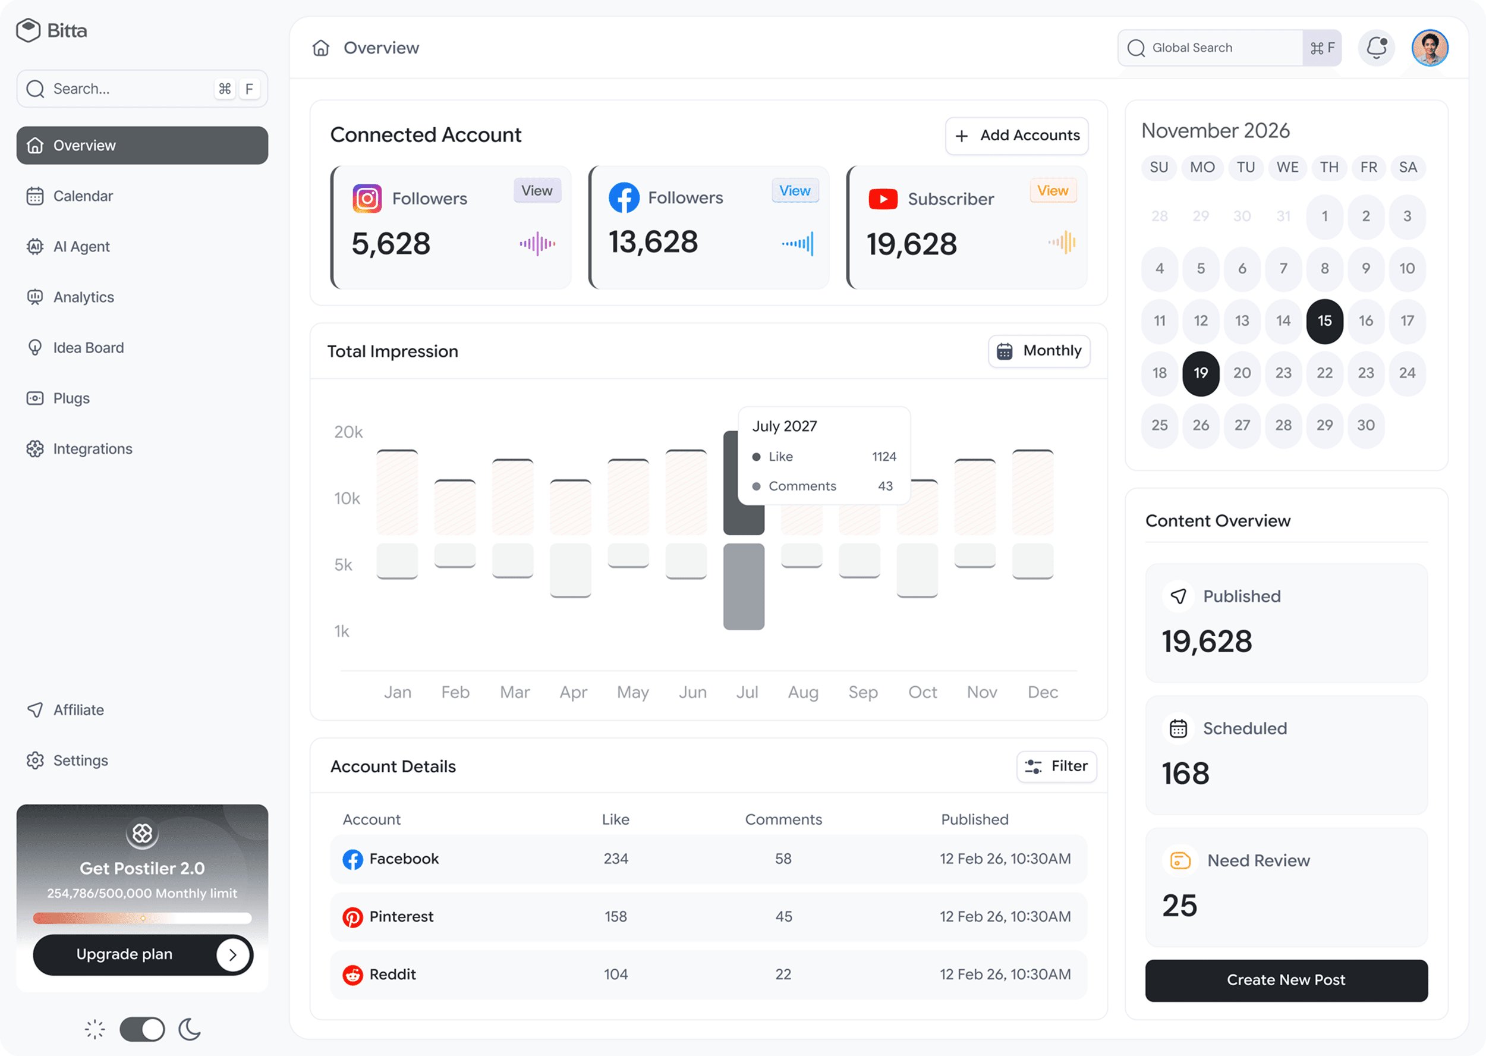Open Integrations in sidebar
Image resolution: width=1486 pixels, height=1056 pixels.
point(143,449)
